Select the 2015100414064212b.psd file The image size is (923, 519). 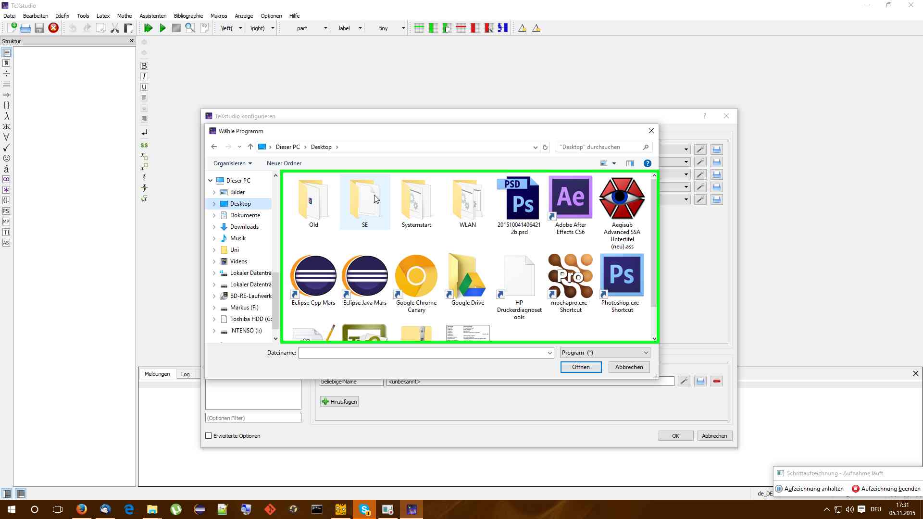click(x=519, y=205)
